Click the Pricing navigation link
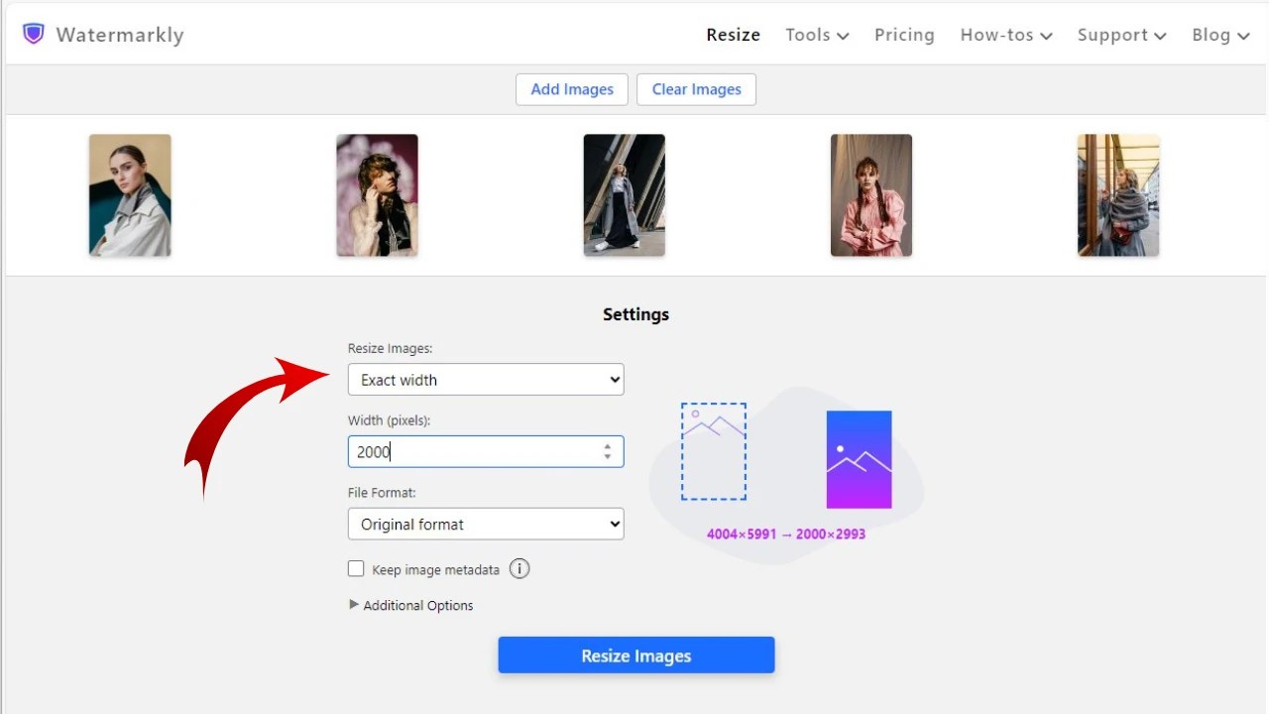Screen dimensions: 1269x714 pos(903,35)
